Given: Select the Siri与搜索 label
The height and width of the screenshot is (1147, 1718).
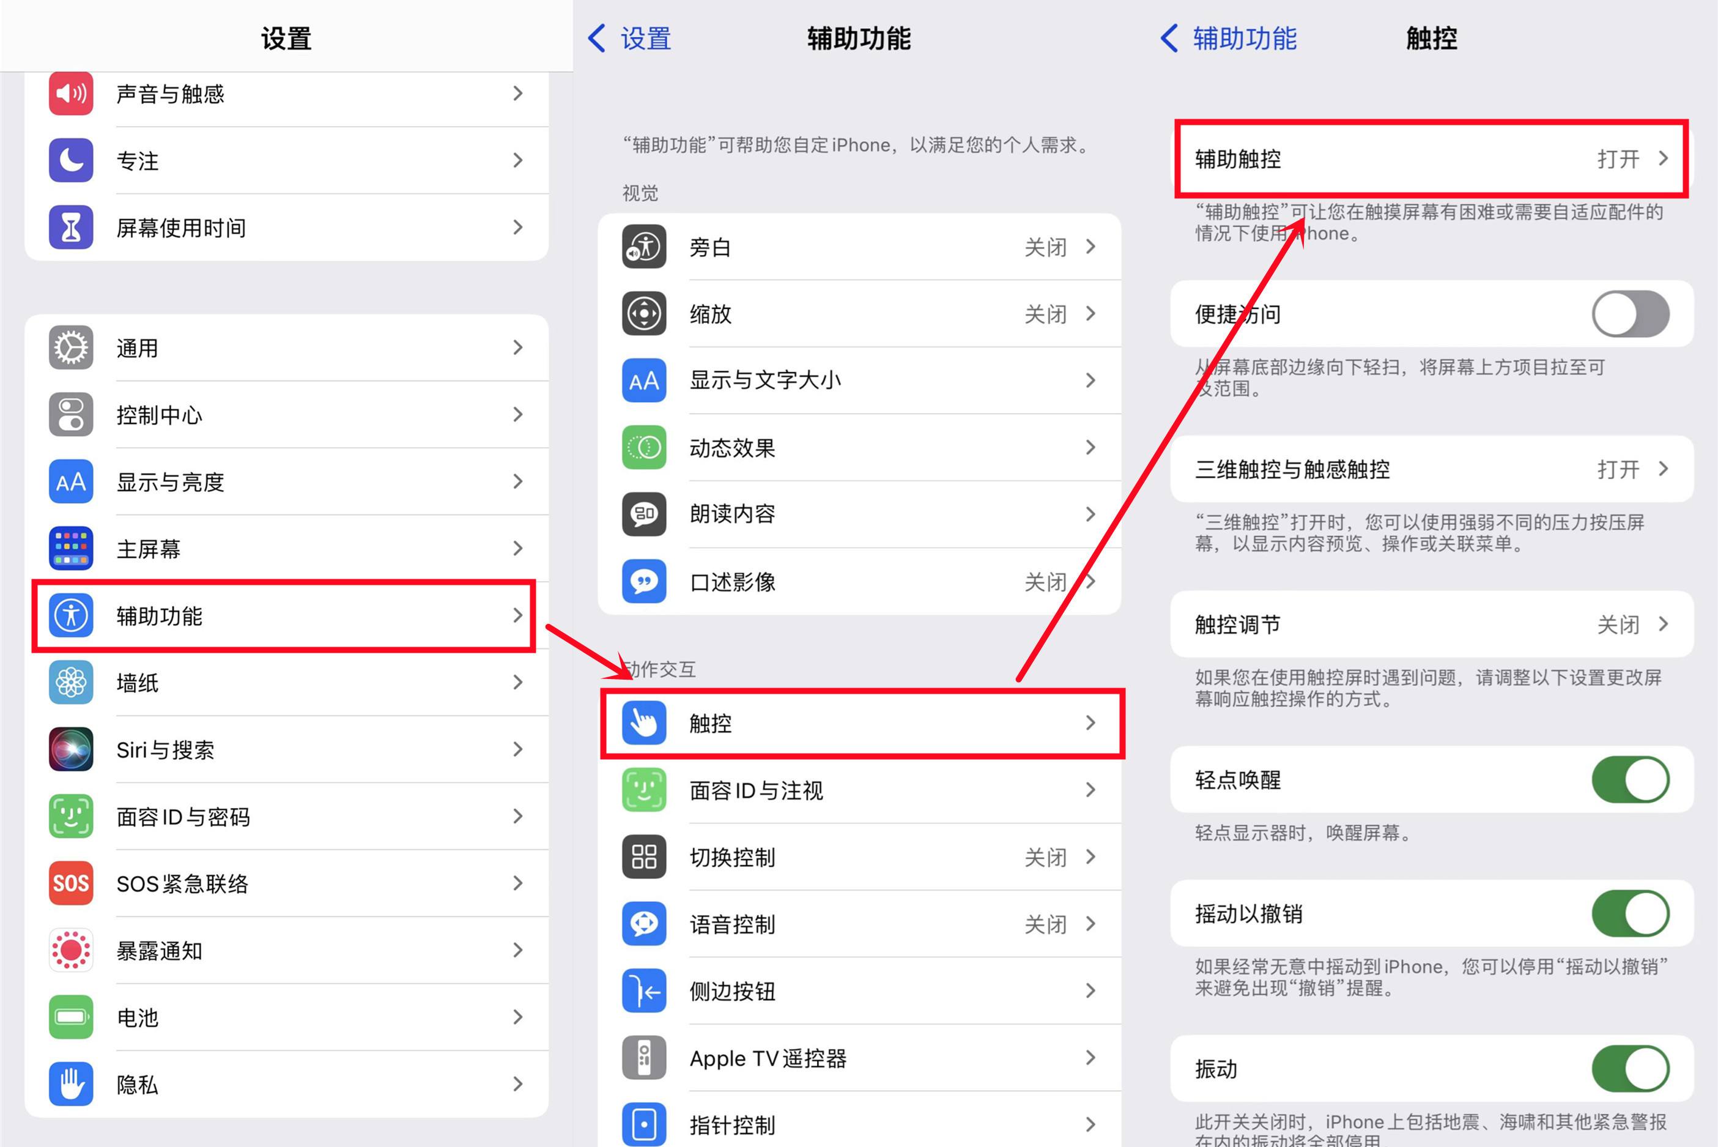Looking at the screenshot, I should click(165, 750).
